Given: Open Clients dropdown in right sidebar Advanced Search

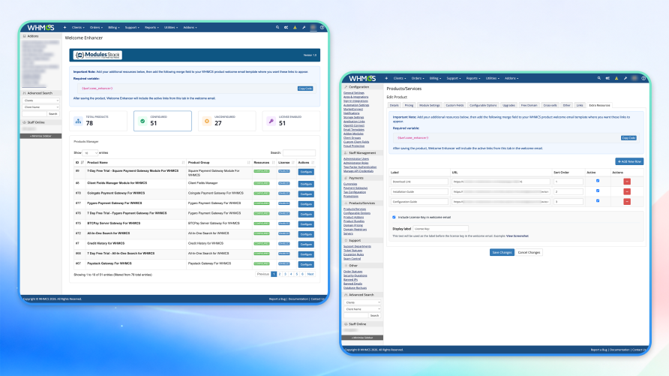Looking at the screenshot, I should point(362,302).
